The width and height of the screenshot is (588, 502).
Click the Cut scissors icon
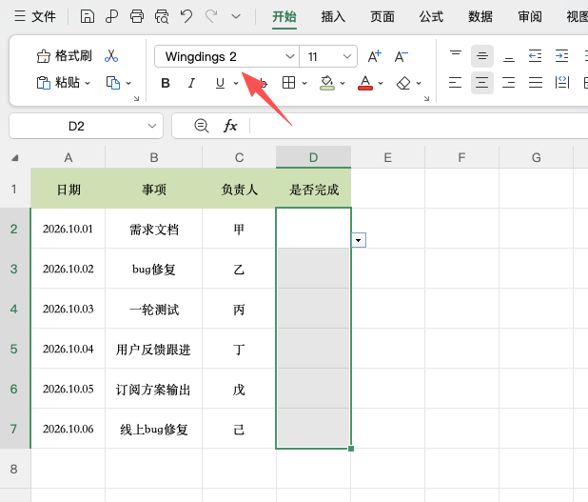(111, 56)
